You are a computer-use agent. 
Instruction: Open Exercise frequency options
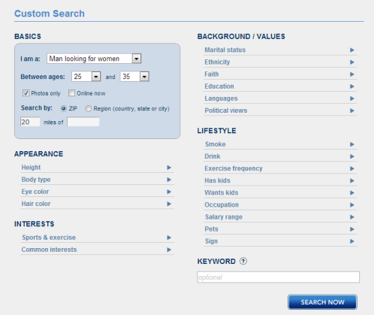(280, 168)
